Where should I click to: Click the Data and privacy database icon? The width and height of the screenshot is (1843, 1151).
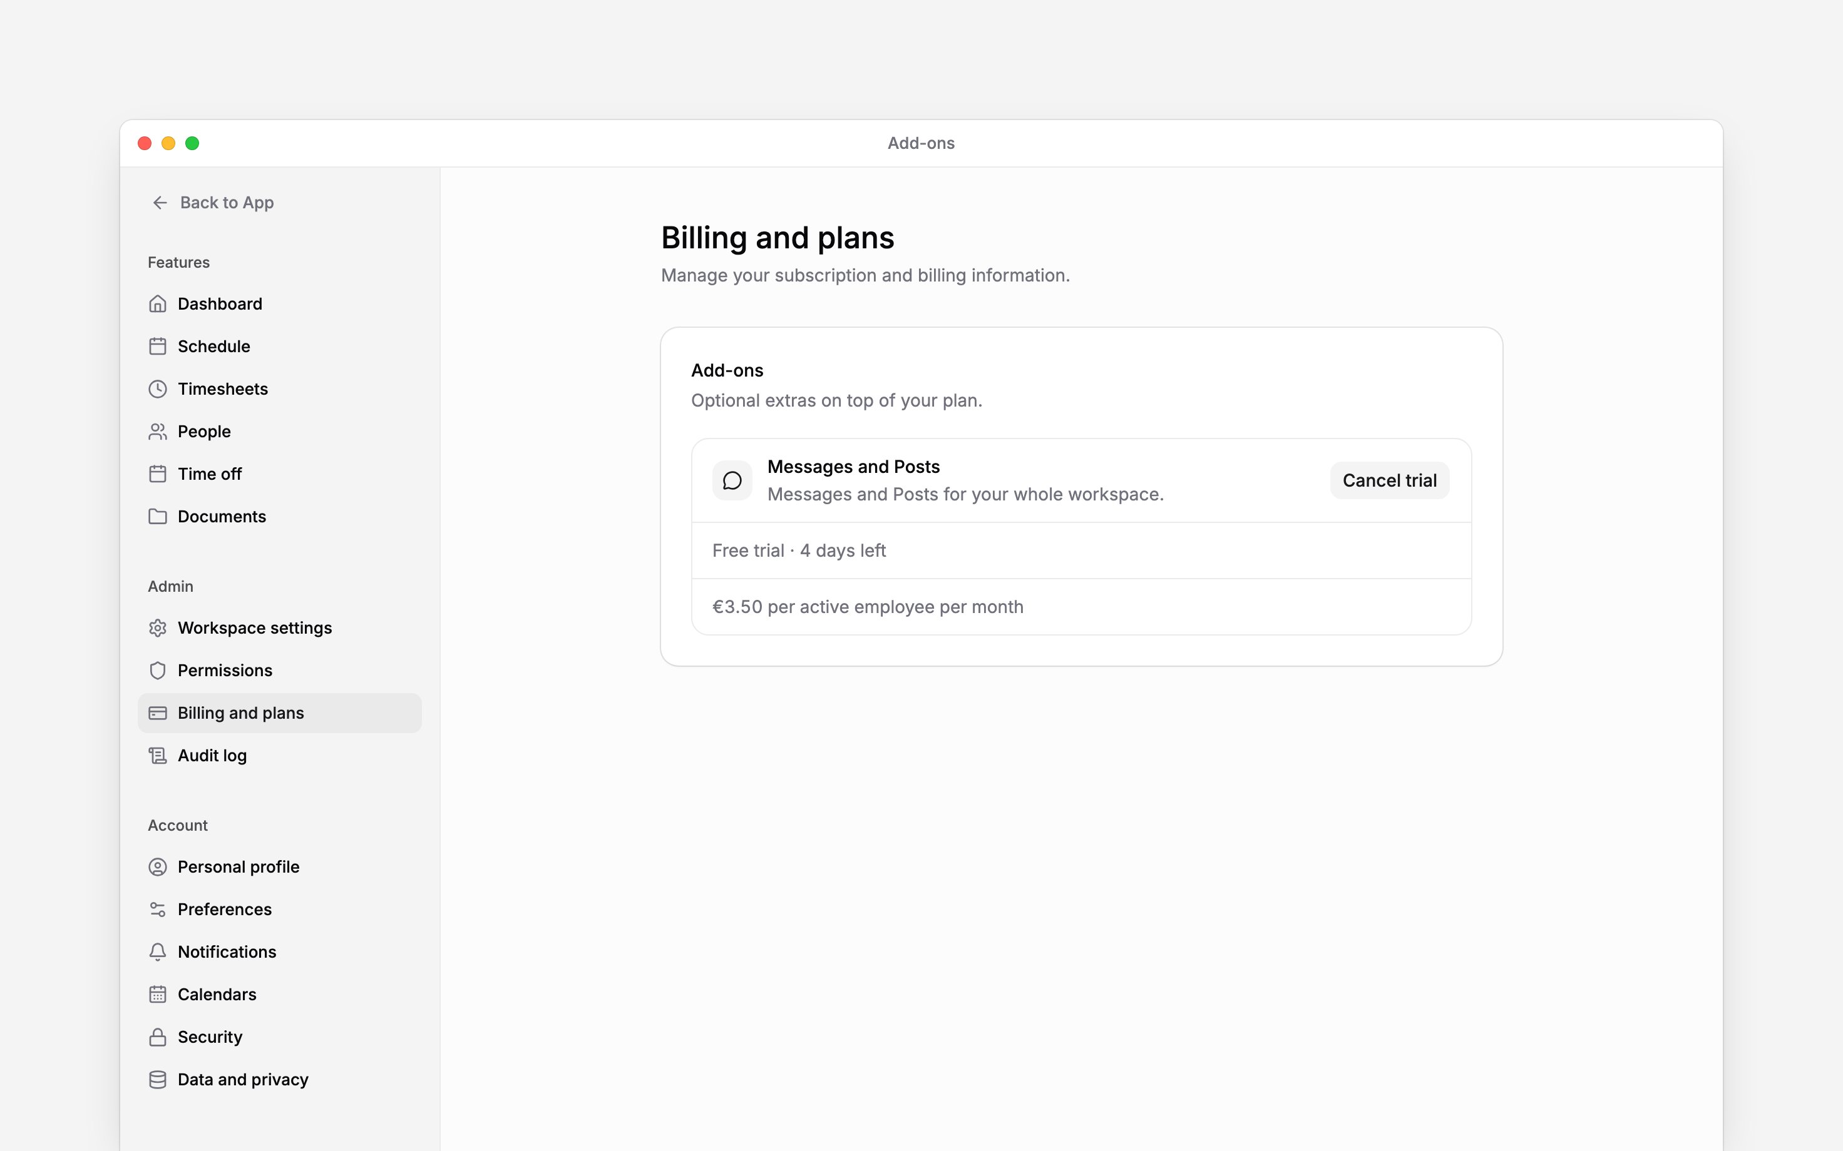coord(158,1080)
